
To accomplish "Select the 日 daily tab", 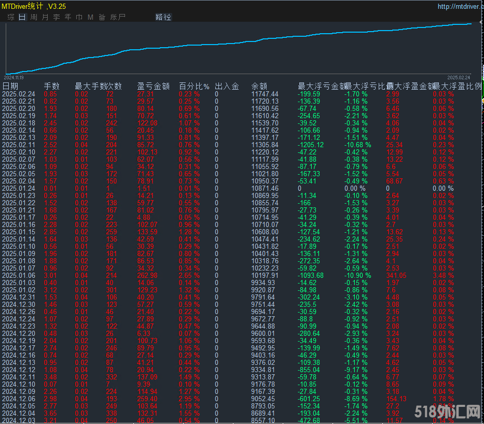I will (22, 17).
